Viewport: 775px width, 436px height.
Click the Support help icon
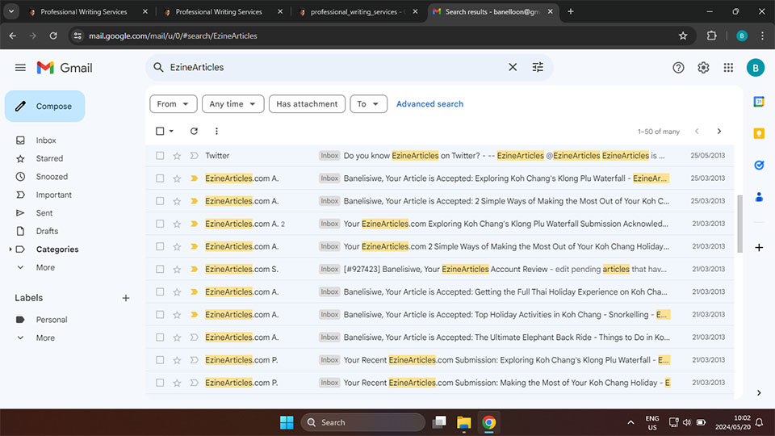point(678,68)
